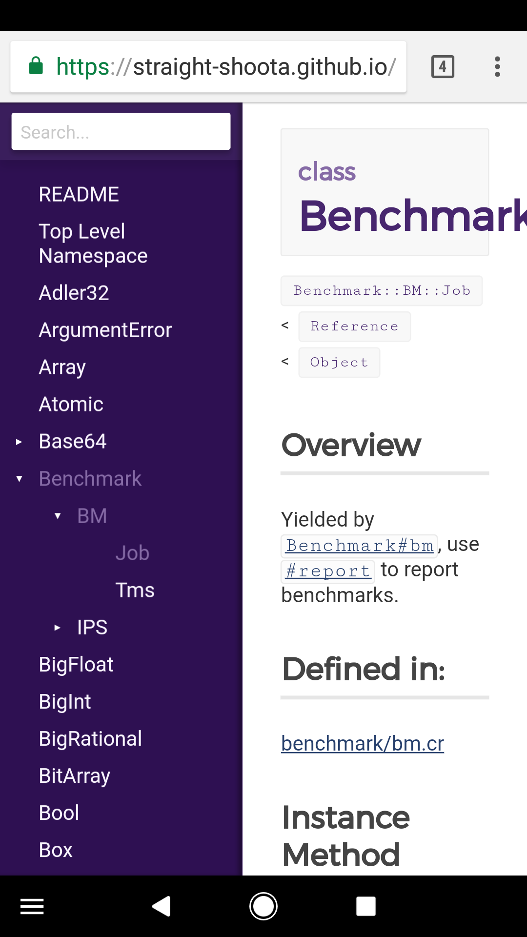527x937 pixels.
Task: Open the Base64 sidebar entry
Action: coord(73,441)
